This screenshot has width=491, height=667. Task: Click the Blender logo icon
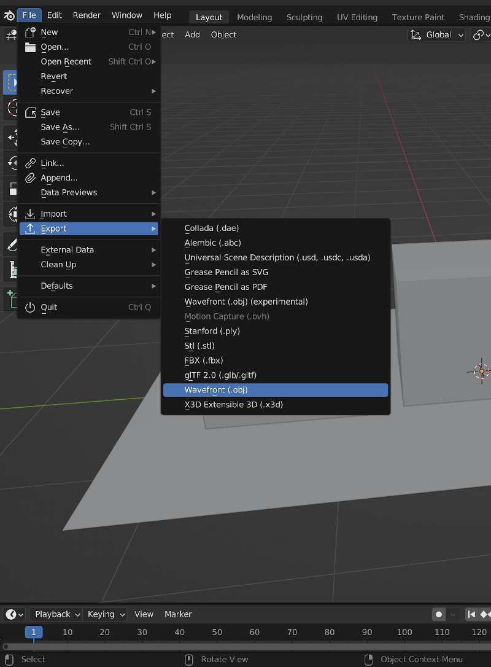9,15
